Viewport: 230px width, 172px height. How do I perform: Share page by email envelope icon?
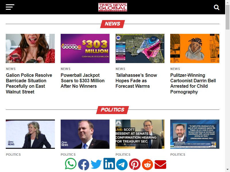point(160,164)
